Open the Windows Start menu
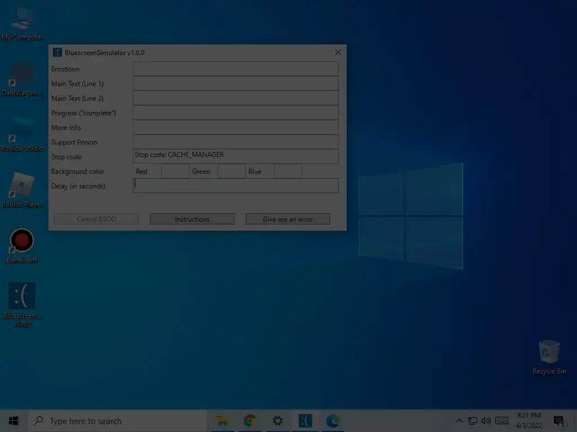 [x=14, y=421]
